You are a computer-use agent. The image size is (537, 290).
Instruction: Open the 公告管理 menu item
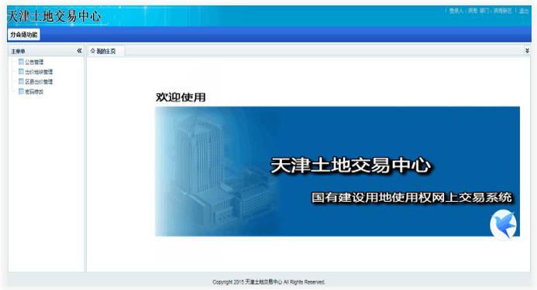tap(34, 62)
